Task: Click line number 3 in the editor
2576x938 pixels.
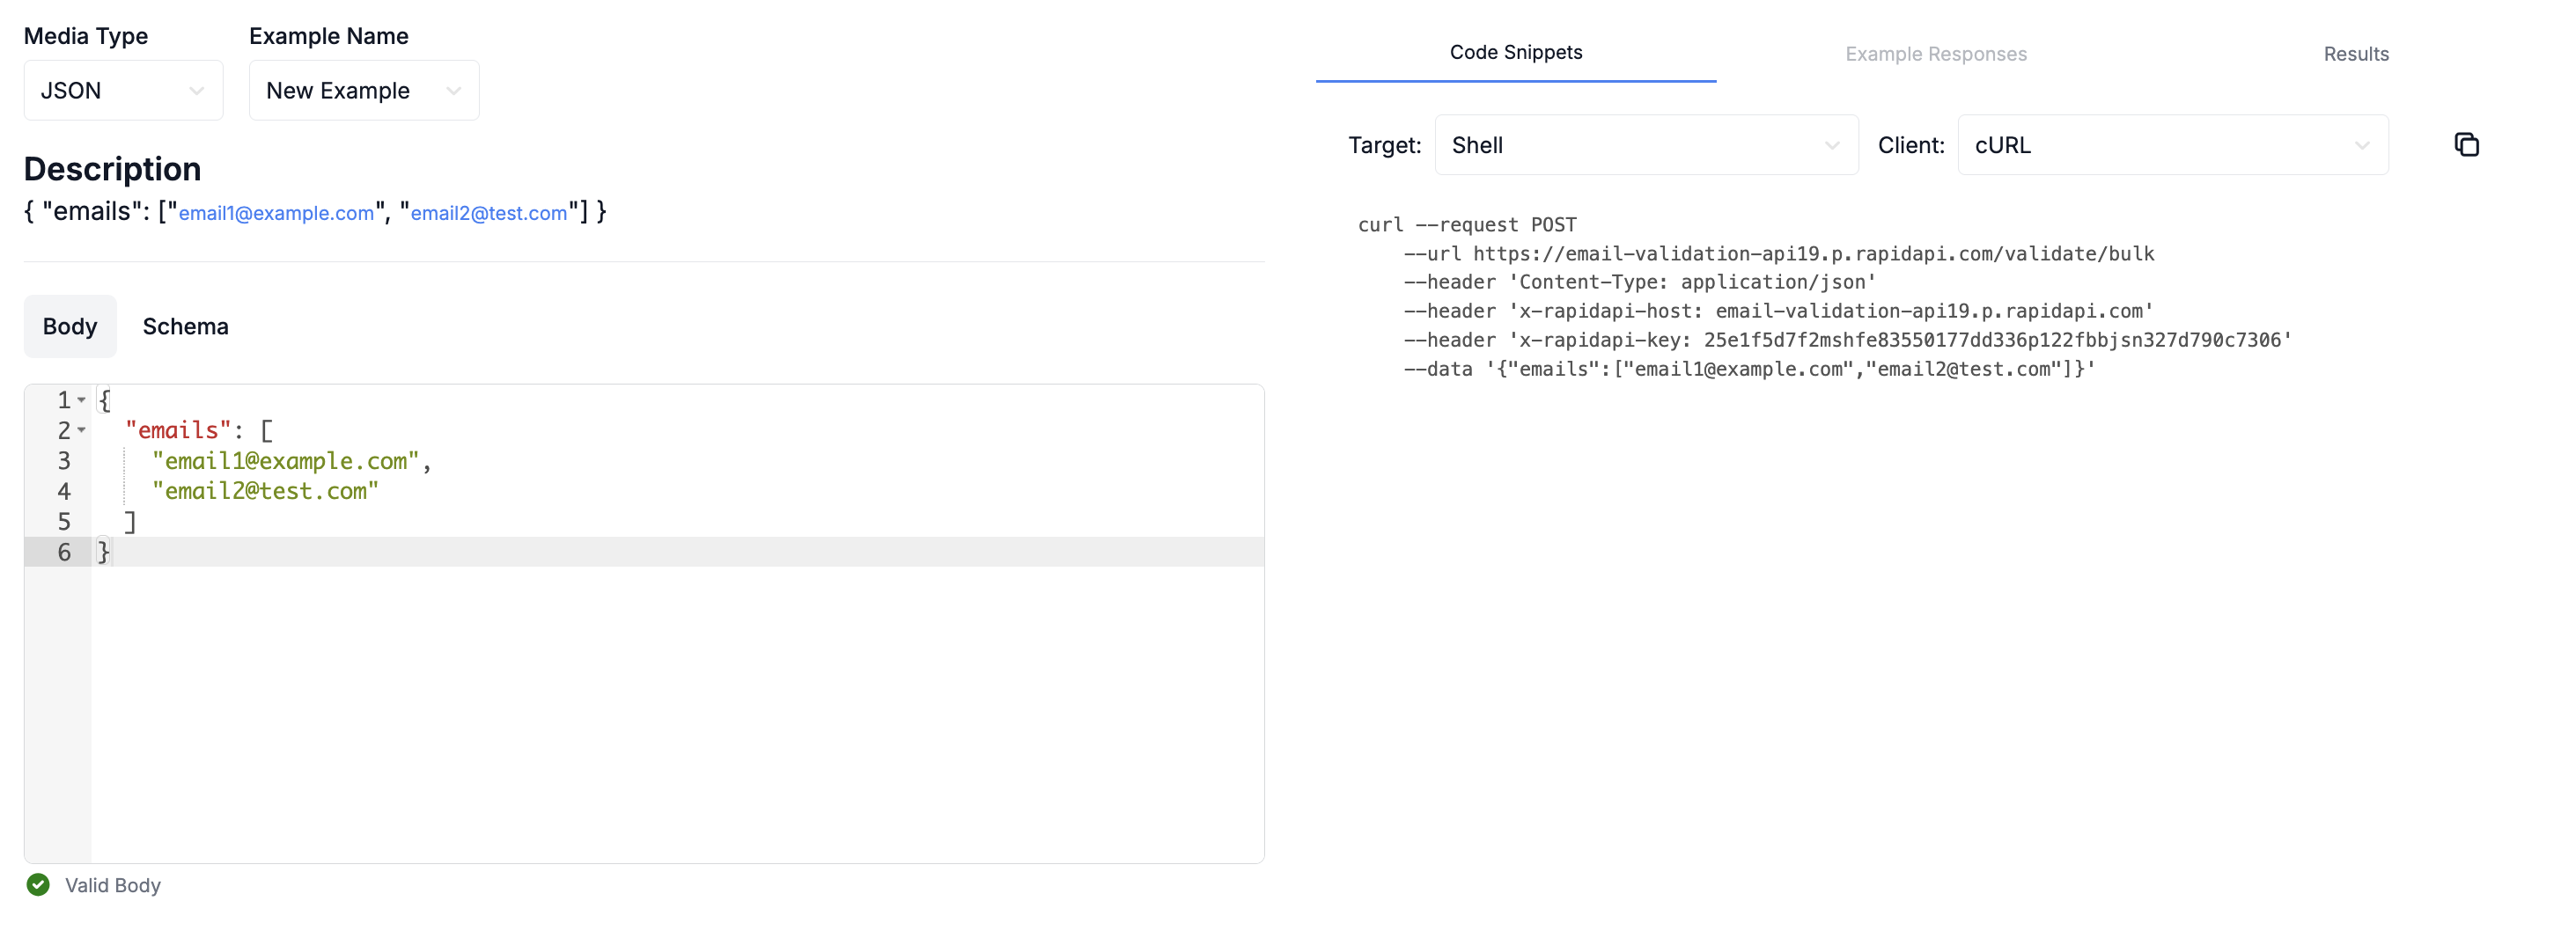Action: tap(64, 461)
